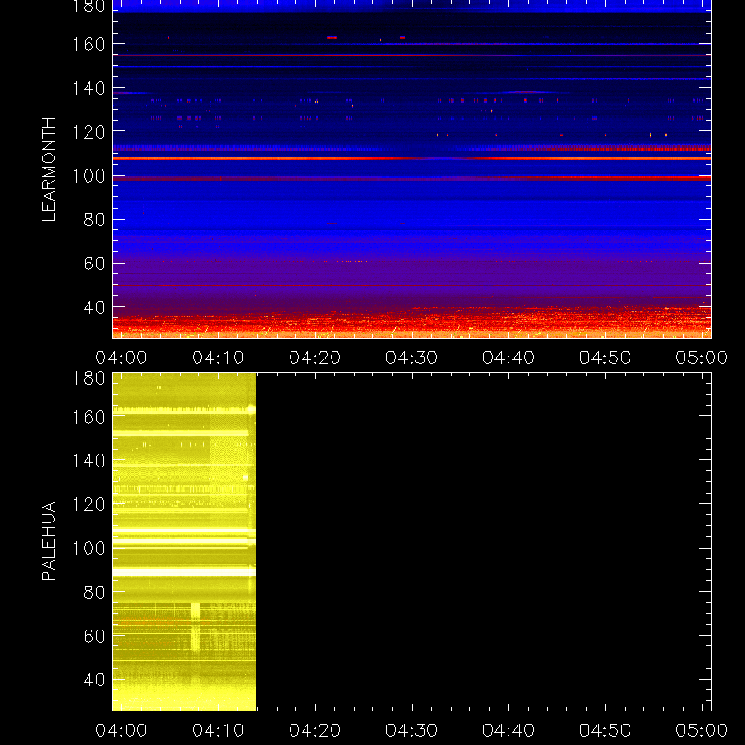Select the 140 tick label on Palehua axis
The width and height of the screenshot is (745, 745).
tap(88, 461)
